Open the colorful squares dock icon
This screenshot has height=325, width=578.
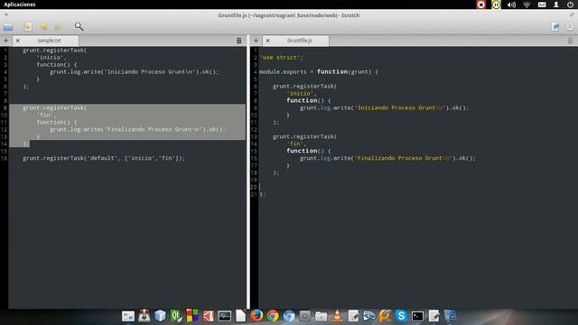pyautogui.click(x=192, y=316)
